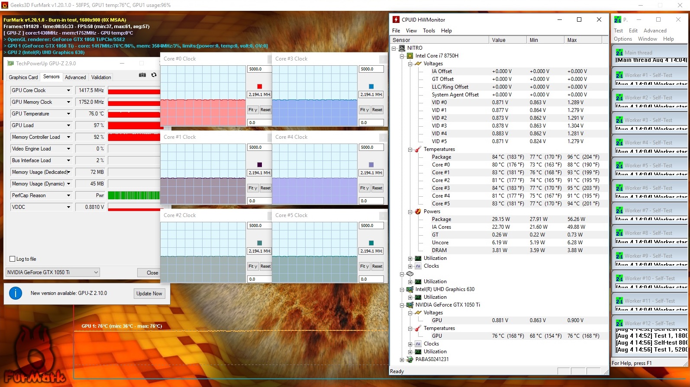
Task: Click the GPU-Z screenshot camera icon
Action: 142,75
